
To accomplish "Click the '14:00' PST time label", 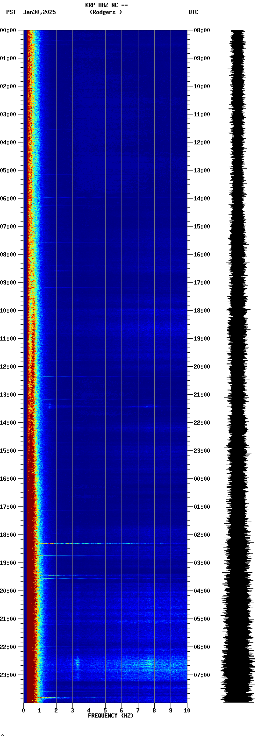I will (x=8, y=423).
